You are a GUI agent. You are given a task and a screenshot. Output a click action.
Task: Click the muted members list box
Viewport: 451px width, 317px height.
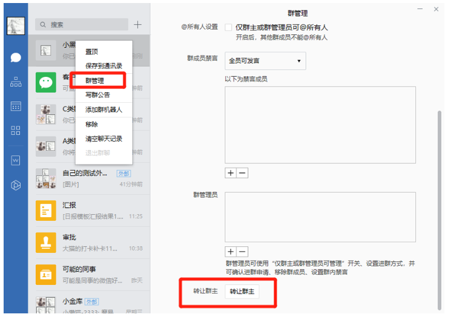(x=320, y=125)
